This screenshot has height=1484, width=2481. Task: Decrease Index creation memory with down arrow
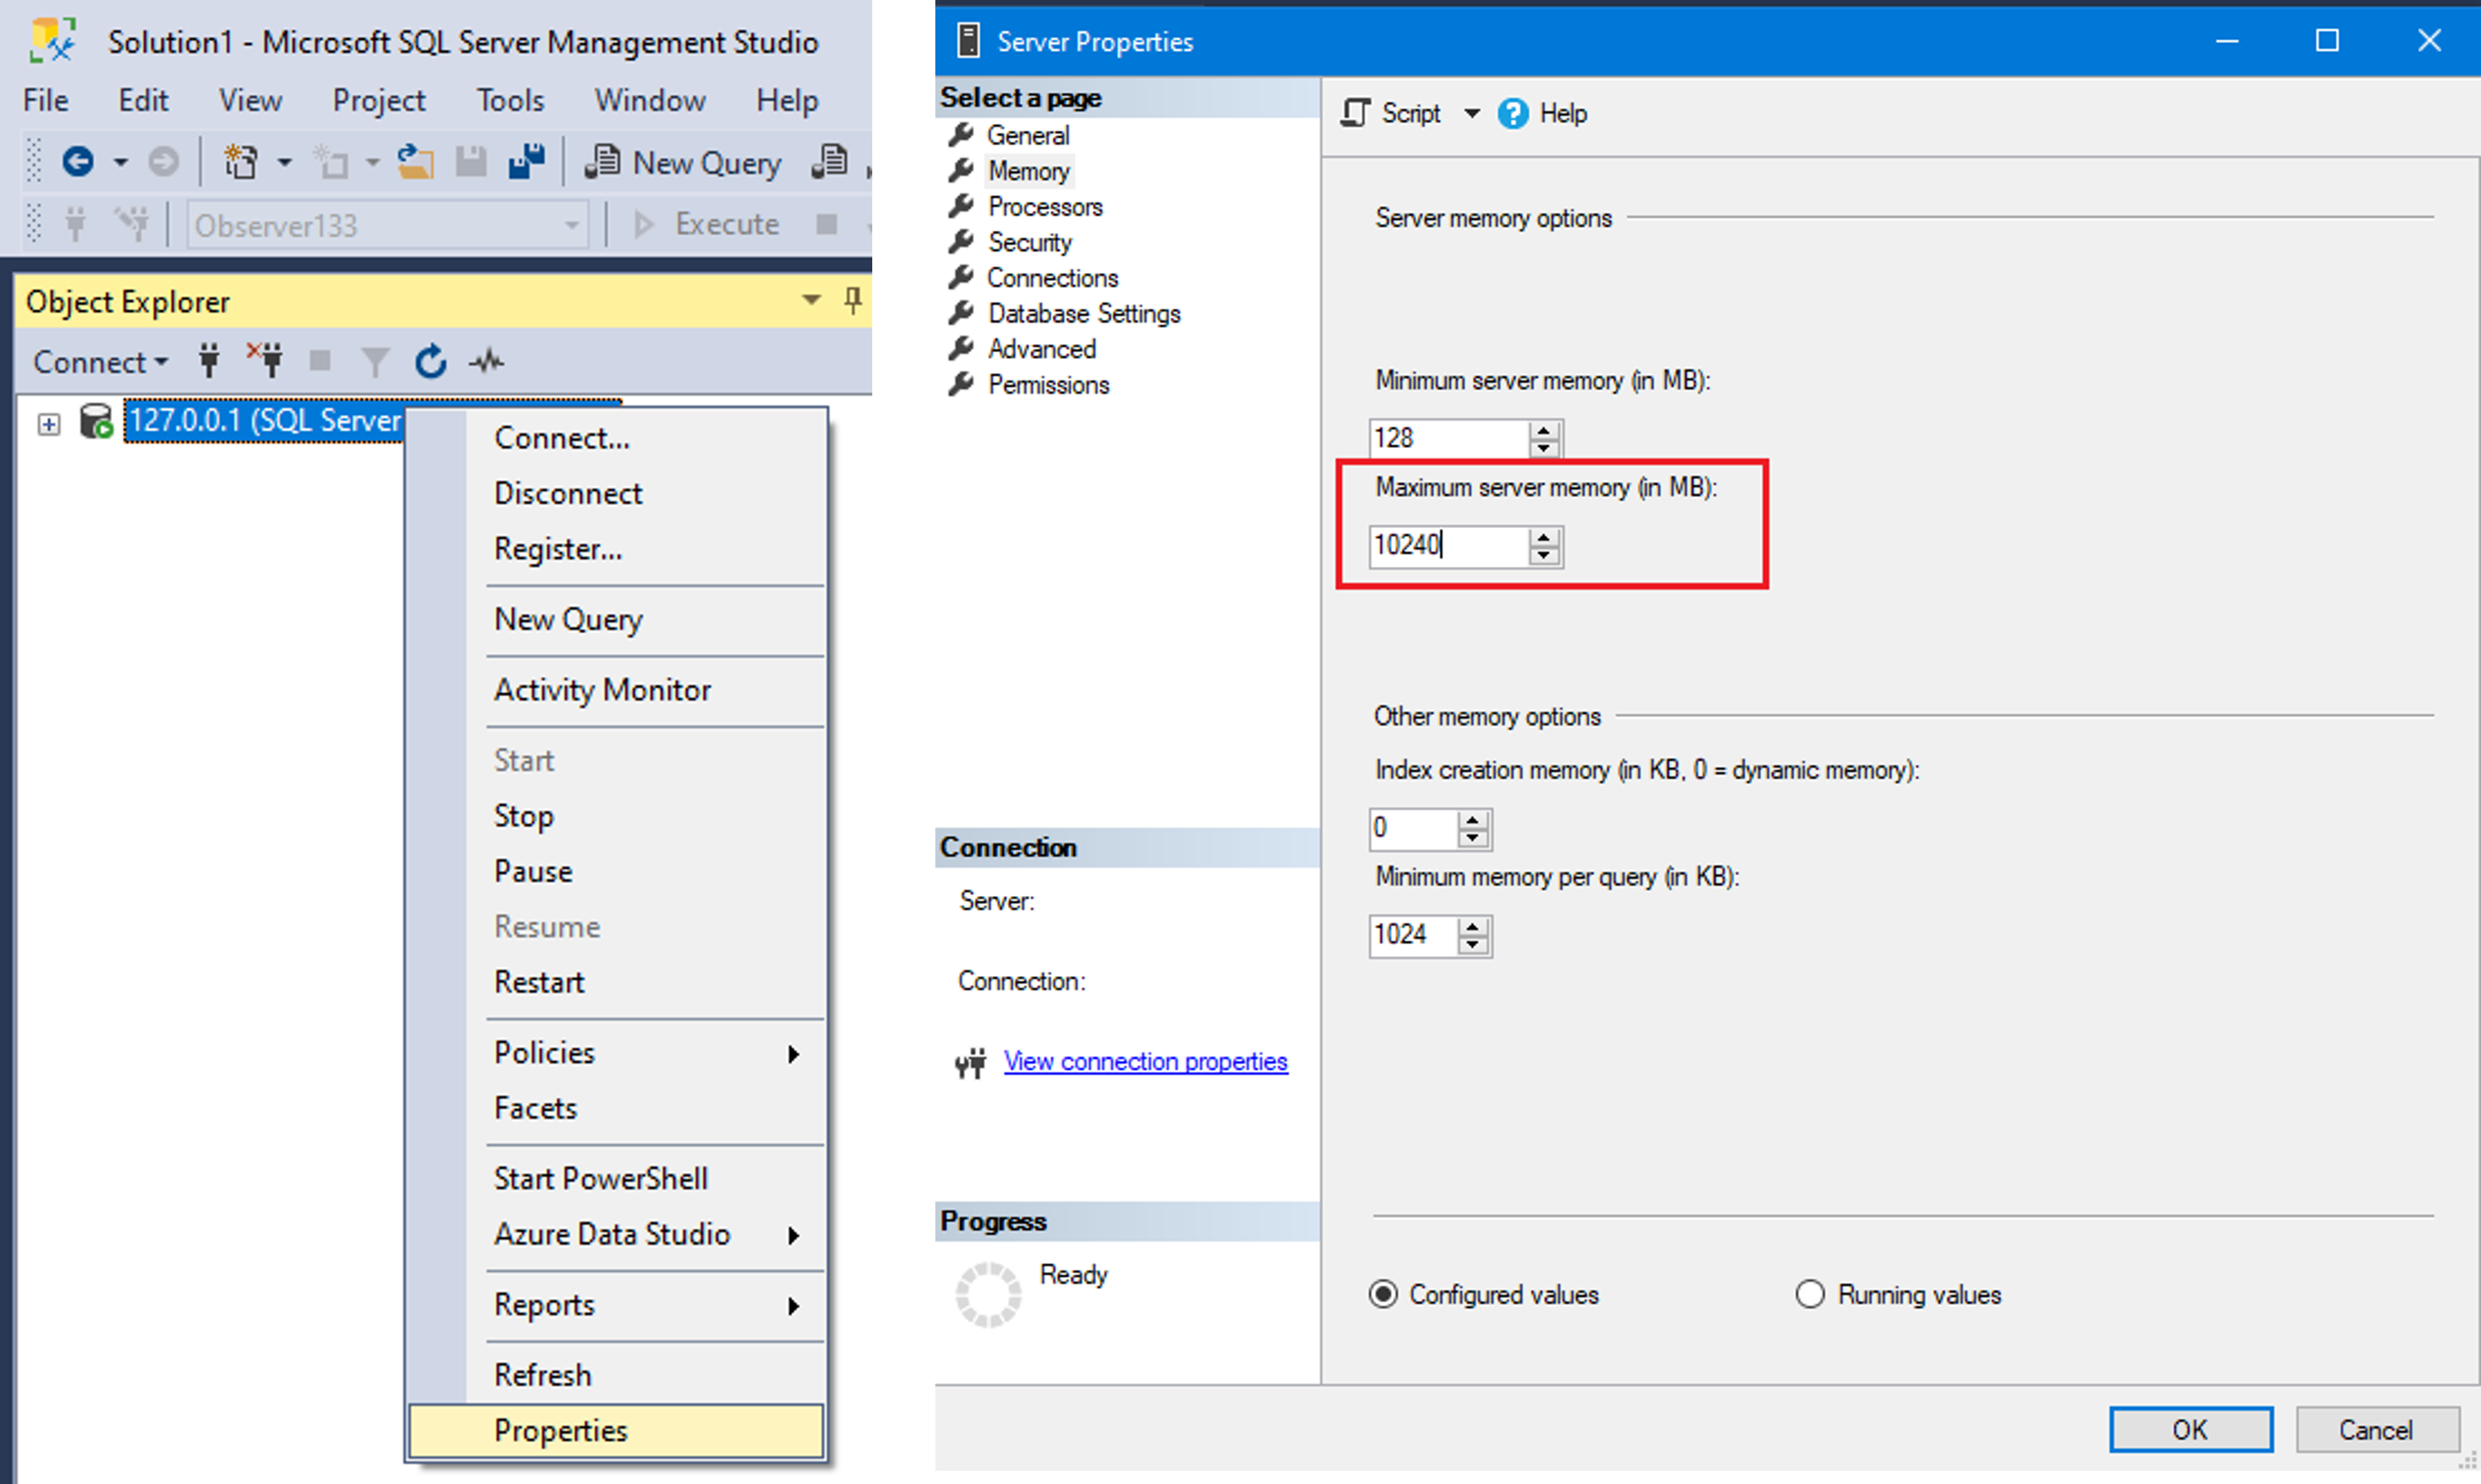click(x=1473, y=839)
